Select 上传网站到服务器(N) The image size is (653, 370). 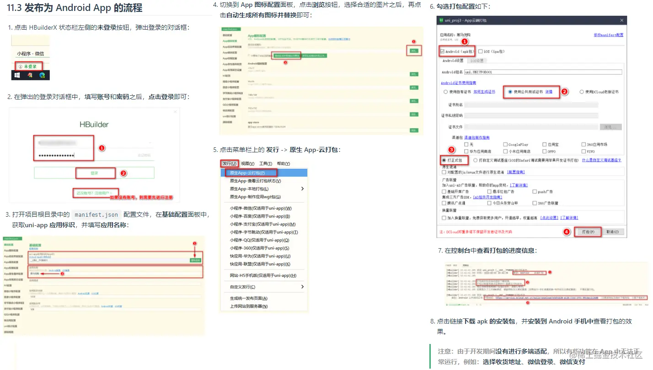point(248,306)
